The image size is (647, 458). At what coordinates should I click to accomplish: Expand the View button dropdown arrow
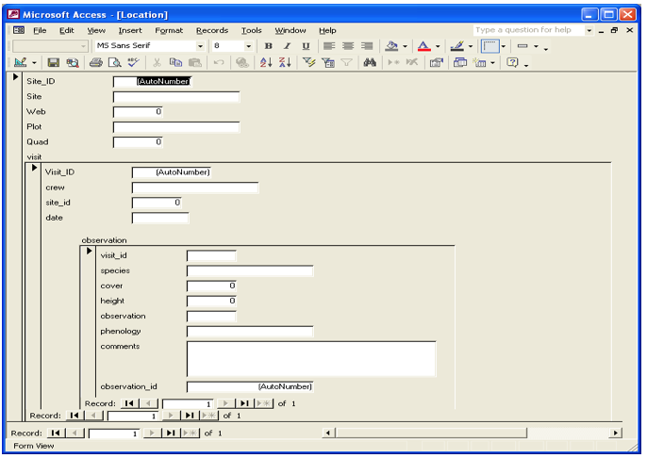[34, 62]
